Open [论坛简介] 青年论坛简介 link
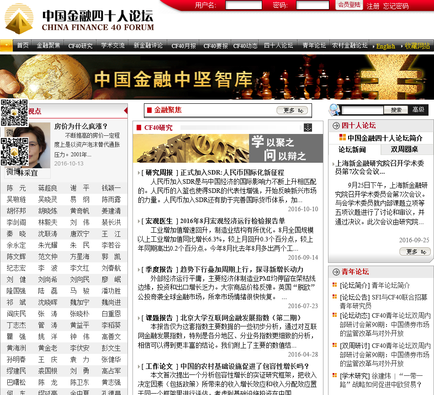434x395 pixels. (x=375, y=286)
